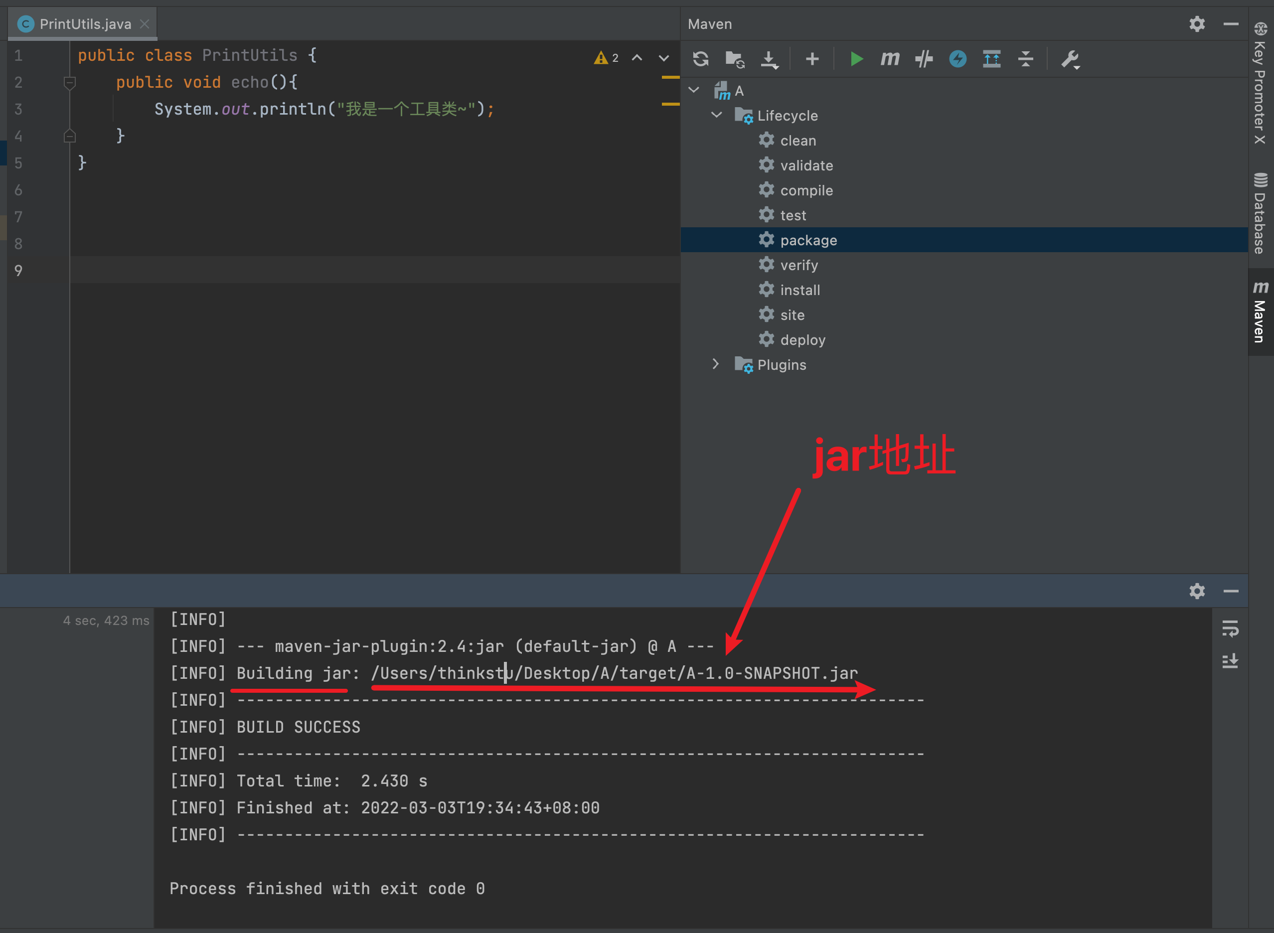Select the PrintUtils.java editor tab

click(x=85, y=24)
